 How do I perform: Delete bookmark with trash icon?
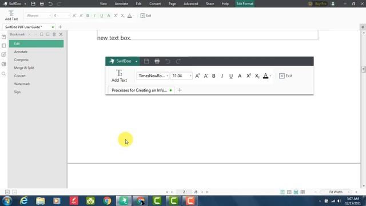[54, 34]
